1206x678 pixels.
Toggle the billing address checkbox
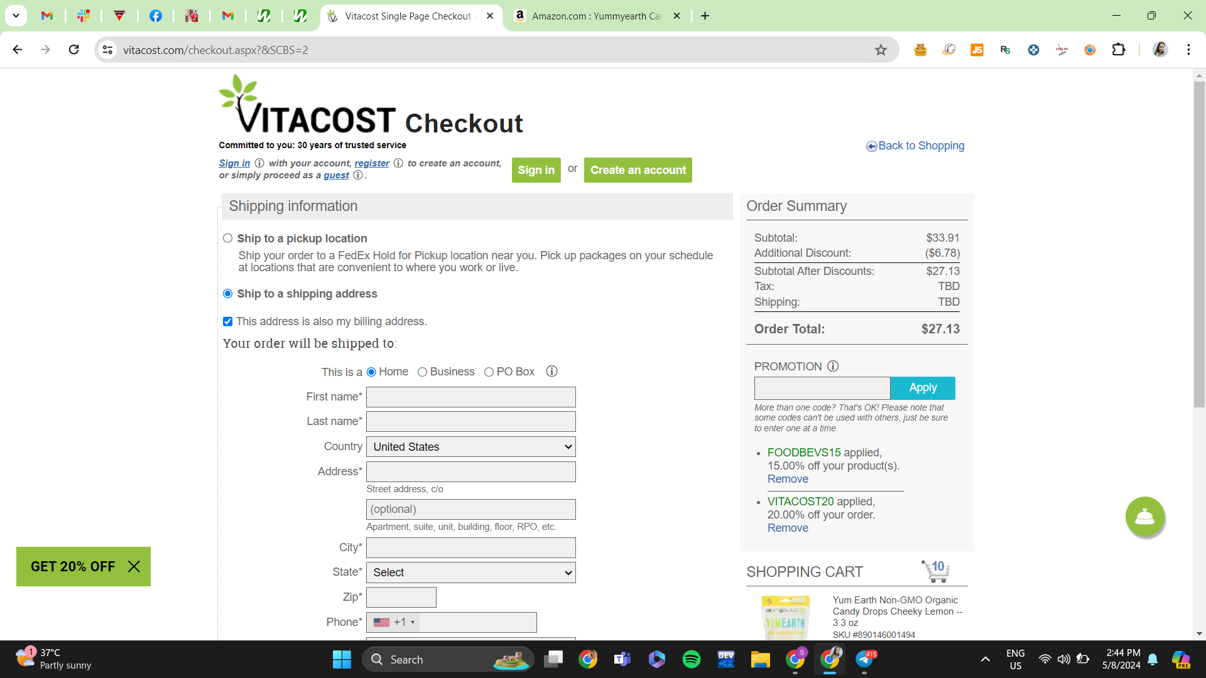228,321
